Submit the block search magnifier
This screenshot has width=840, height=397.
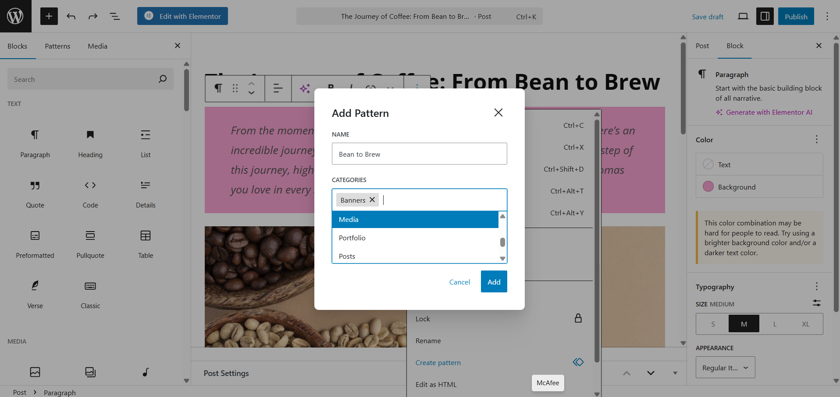pyautogui.click(x=163, y=79)
